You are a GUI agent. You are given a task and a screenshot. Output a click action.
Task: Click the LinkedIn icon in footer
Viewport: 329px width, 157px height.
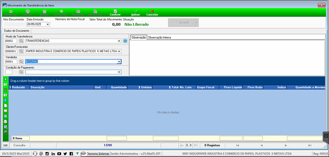coord(53,154)
